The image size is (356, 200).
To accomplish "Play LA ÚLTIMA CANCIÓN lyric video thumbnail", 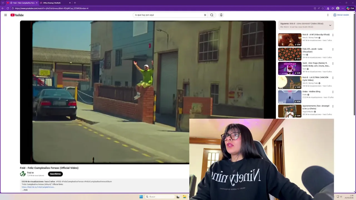I will (290, 82).
